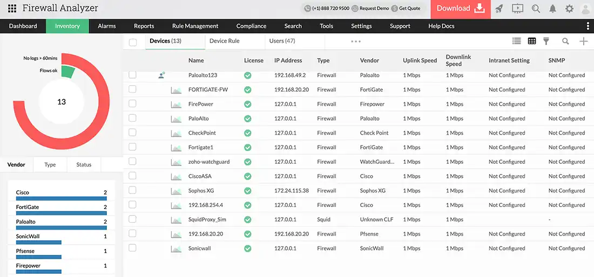Tick the checkbox for FirePower

(x=132, y=103)
